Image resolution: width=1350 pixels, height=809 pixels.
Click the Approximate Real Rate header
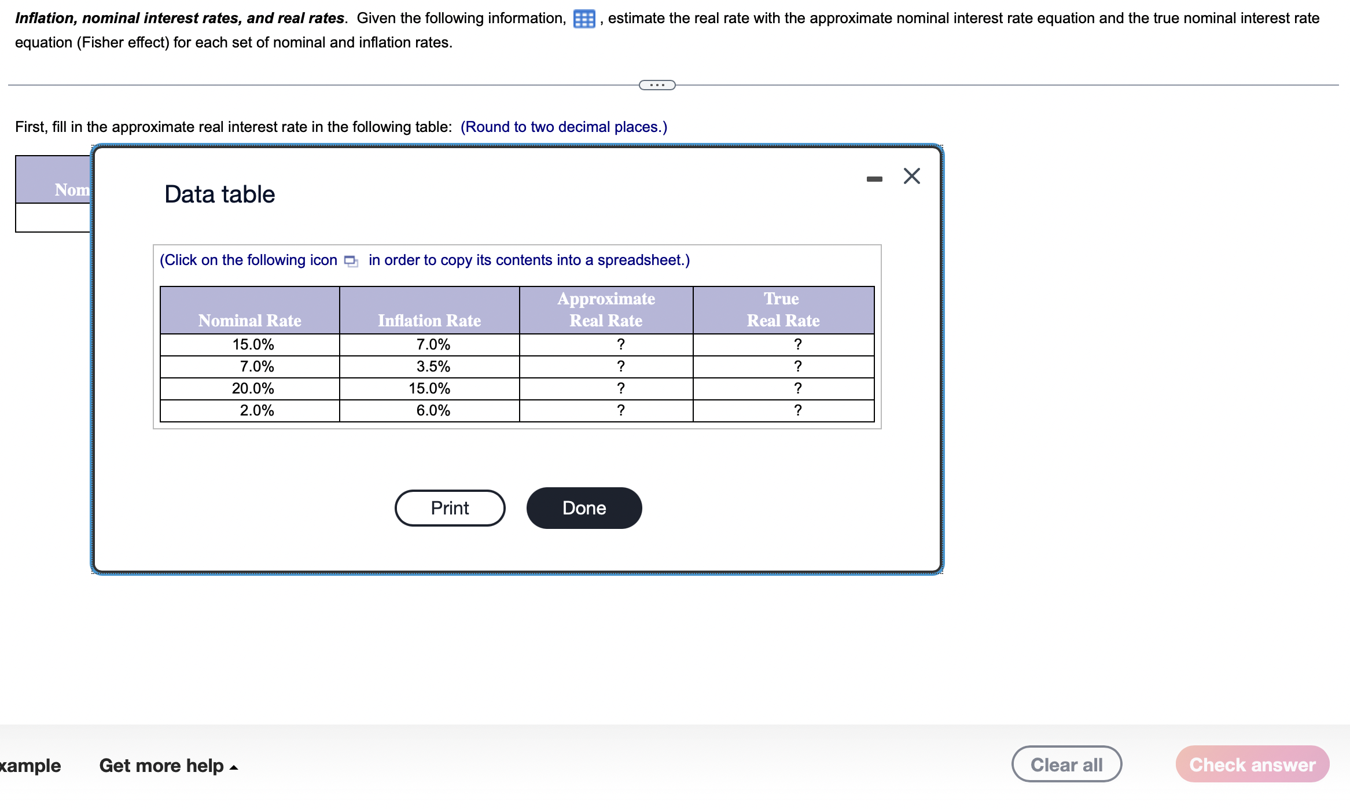(x=606, y=310)
